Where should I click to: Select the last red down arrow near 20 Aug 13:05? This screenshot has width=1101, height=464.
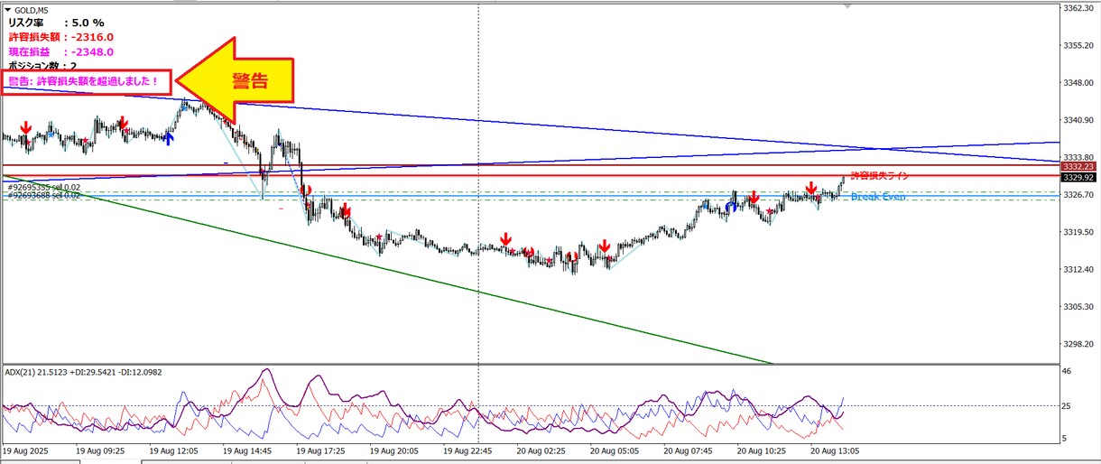point(811,189)
